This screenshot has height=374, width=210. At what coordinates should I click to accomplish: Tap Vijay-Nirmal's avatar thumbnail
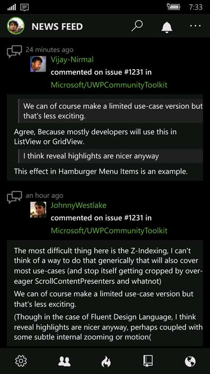pyautogui.click(x=38, y=64)
